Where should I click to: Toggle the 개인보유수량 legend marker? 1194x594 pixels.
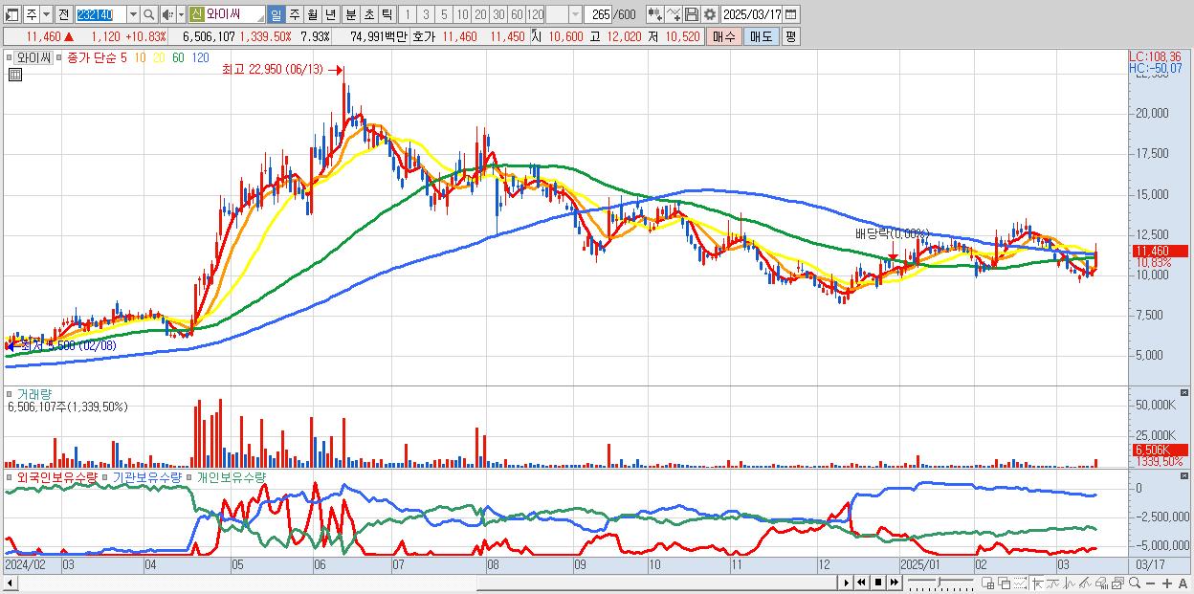(x=190, y=476)
